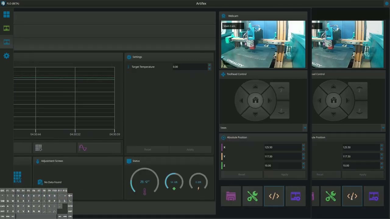This screenshot has height=219, width=390.
Task: Click the Adjustment Screws panel icon
Action: (x=37, y=161)
